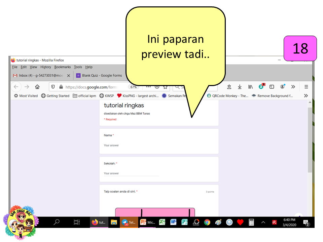Open the official kpm bookmark folder
The width and height of the screenshot is (323, 242).
coord(84,96)
